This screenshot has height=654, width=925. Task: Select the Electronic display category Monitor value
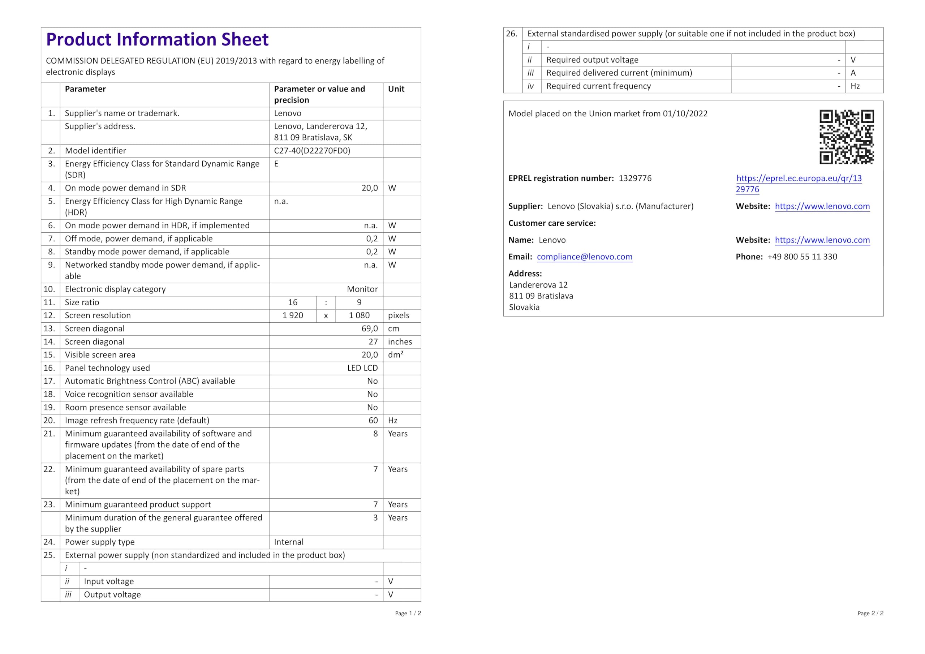tap(362, 289)
